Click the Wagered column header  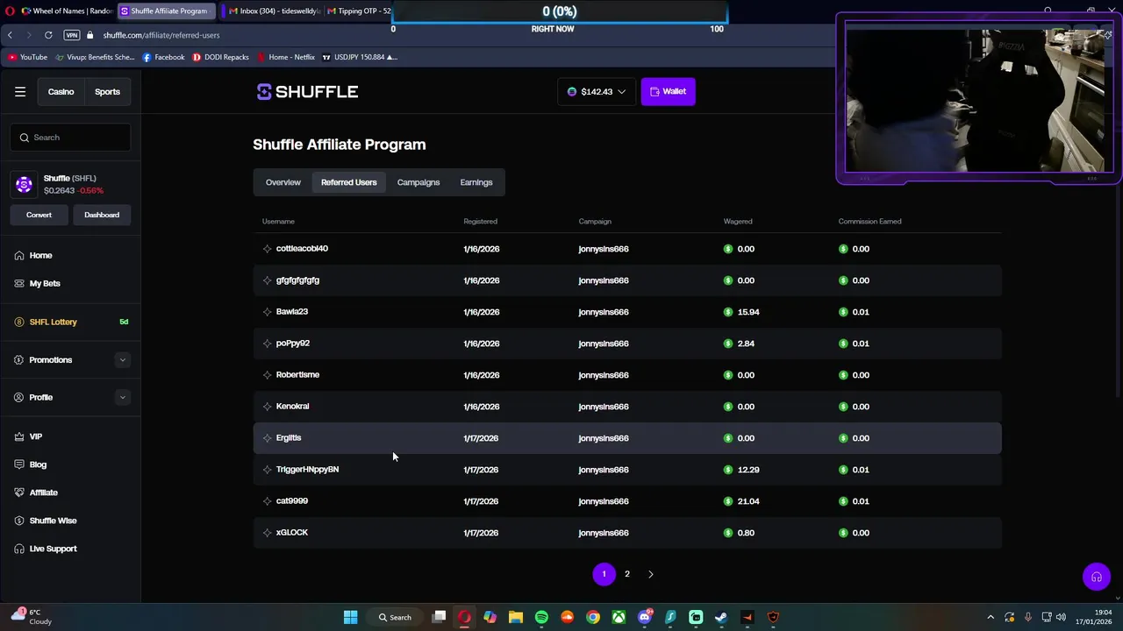point(738,222)
